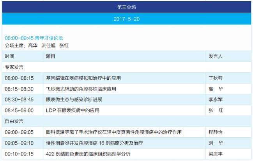Open the 眼表微生态与感染诊断进展 topic
The width and height of the screenshot is (253, 161).
click(x=74, y=100)
